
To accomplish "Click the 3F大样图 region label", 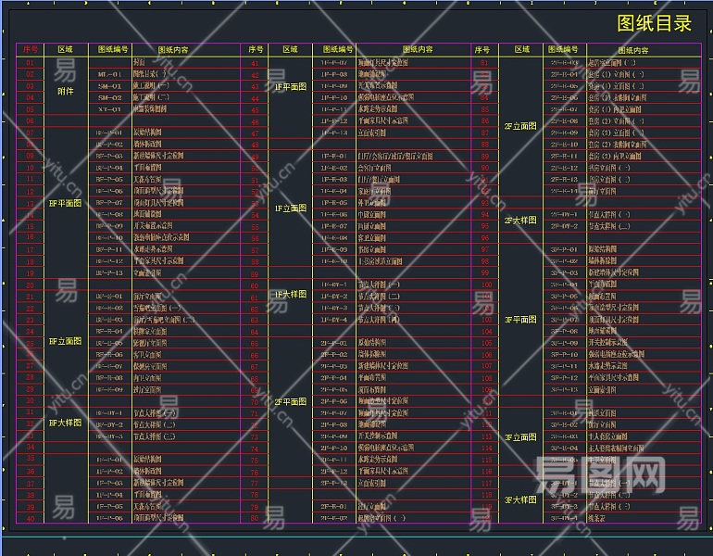I will [x=520, y=499].
